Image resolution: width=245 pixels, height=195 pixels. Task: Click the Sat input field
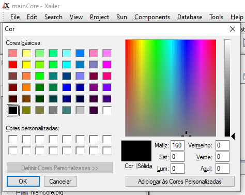tap(177, 157)
